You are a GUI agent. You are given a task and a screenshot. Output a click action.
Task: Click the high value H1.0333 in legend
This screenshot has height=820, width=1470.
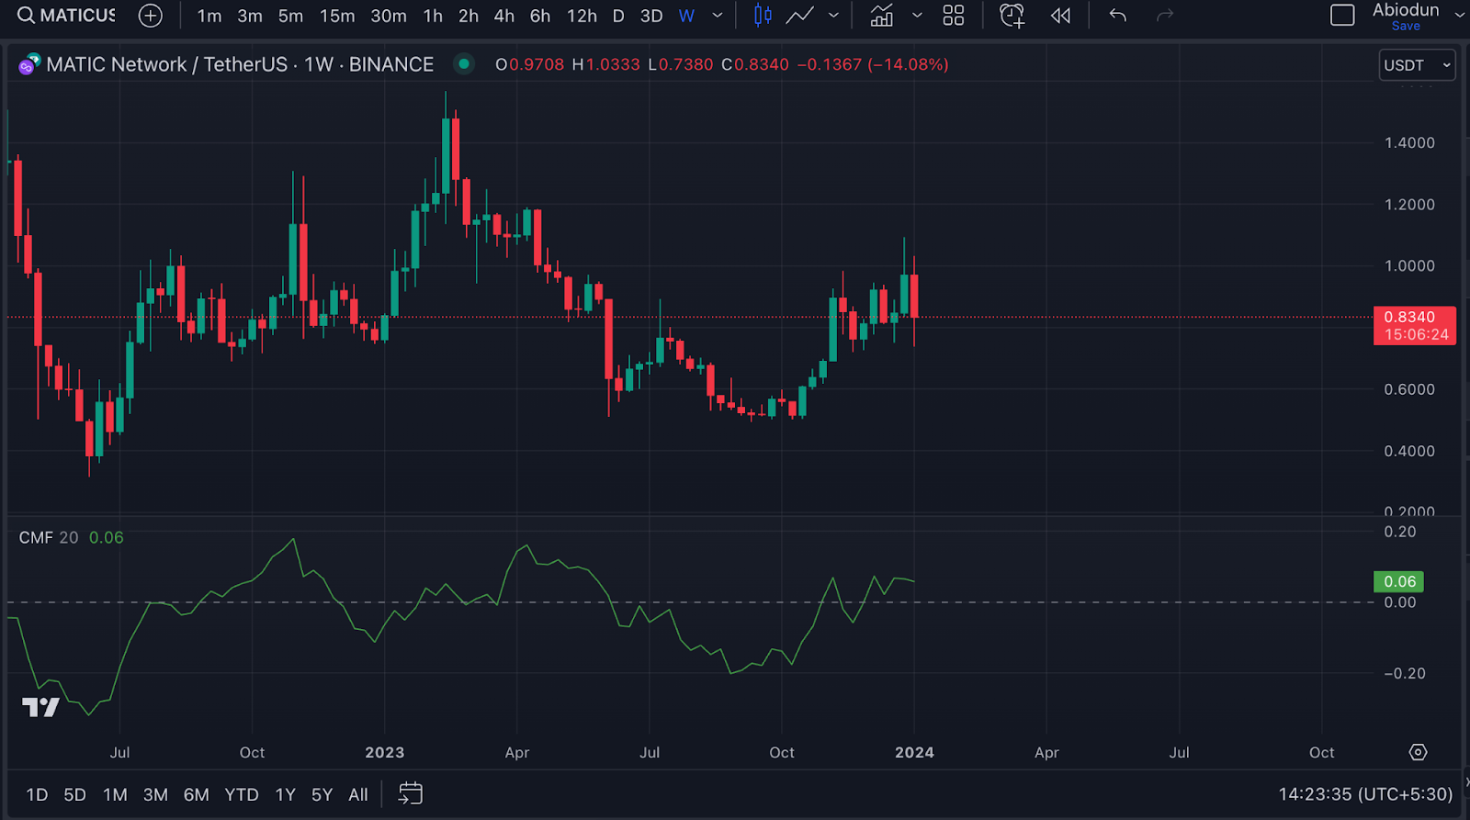pyautogui.click(x=605, y=64)
